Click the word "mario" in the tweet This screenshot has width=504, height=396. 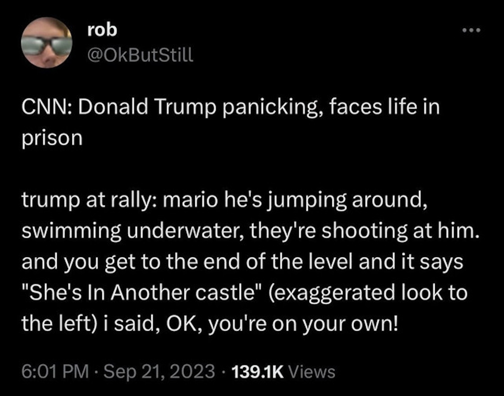tap(189, 200)
